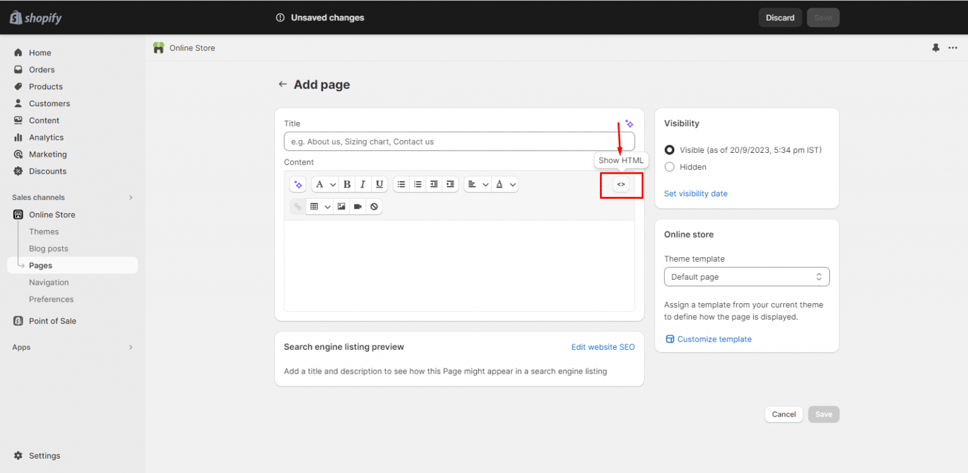Open the Show HTML code view

pos(621,184)
